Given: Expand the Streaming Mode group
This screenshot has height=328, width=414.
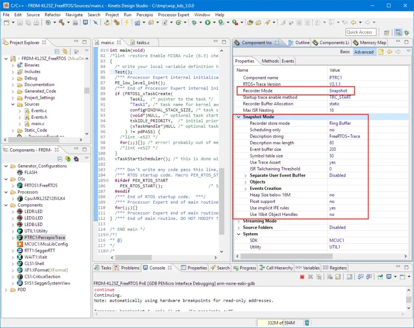Looking at the screenshot, I should coord(239,221).
